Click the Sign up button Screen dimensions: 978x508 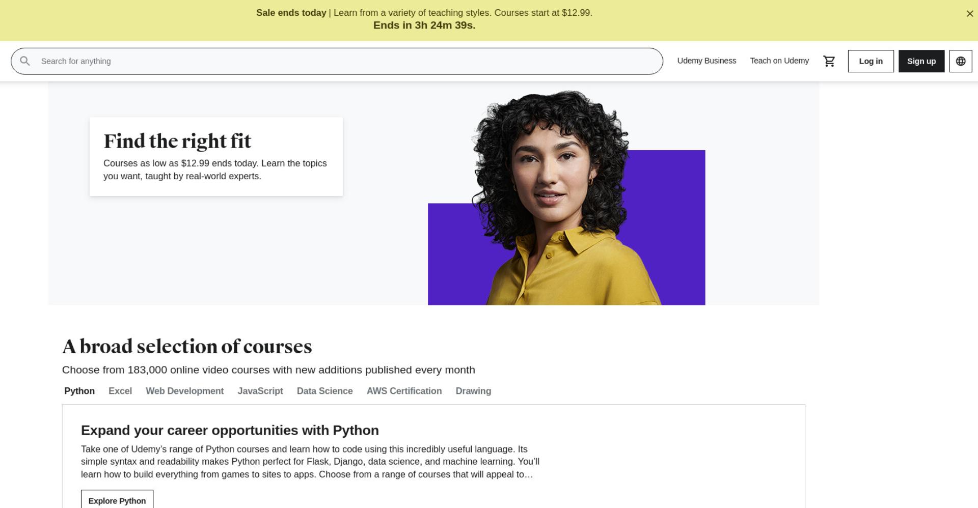pos(921,61)
